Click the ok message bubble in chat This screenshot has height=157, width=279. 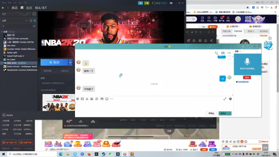pos(223,78)
